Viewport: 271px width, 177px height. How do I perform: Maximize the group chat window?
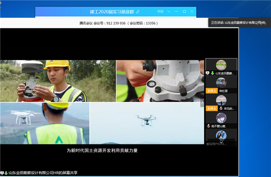coord(184,12)
